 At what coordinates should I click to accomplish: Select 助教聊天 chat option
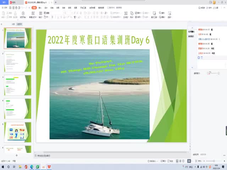pyautogui.click(x=191, y=36)
